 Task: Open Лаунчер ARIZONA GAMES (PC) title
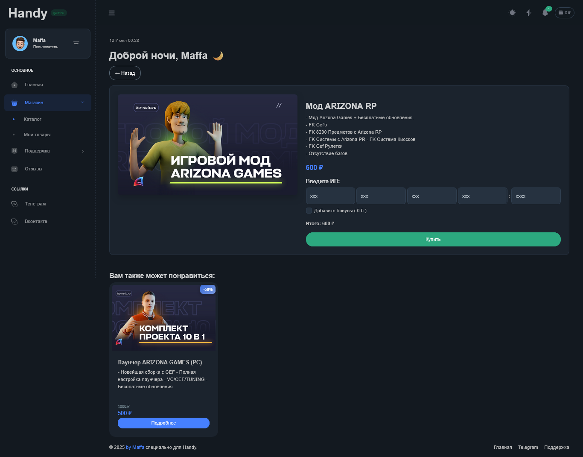pos(160,362)
